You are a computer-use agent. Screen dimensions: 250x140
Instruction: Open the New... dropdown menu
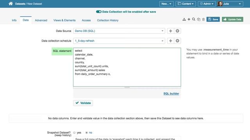click(166, 4)
